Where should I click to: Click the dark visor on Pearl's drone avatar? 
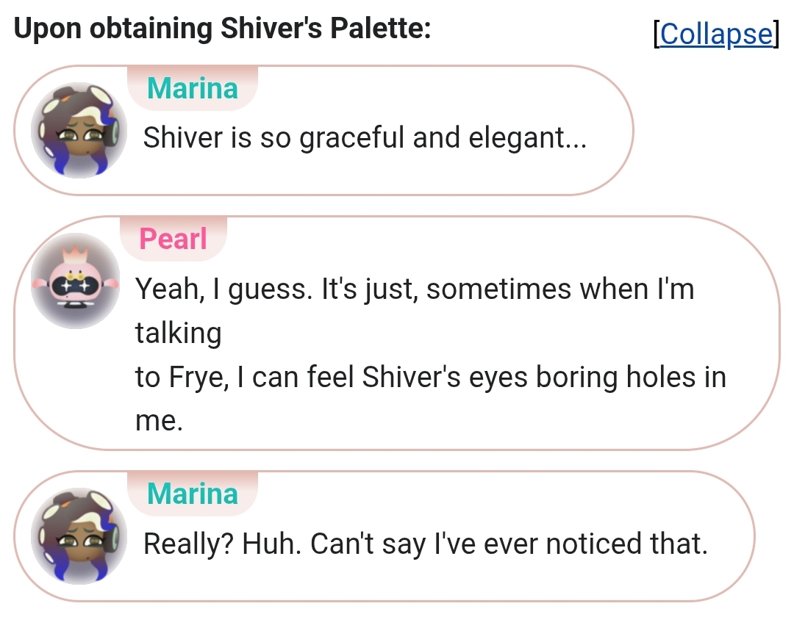[x=76, y=286]
